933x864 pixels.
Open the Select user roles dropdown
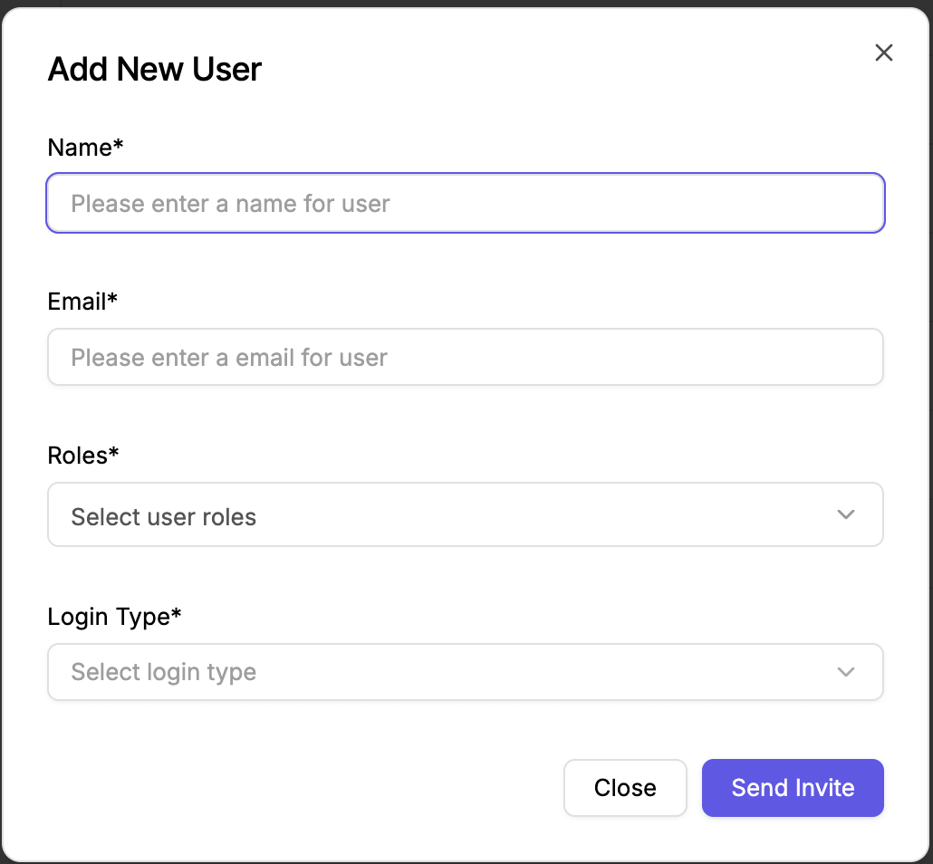tap(466, 514)
